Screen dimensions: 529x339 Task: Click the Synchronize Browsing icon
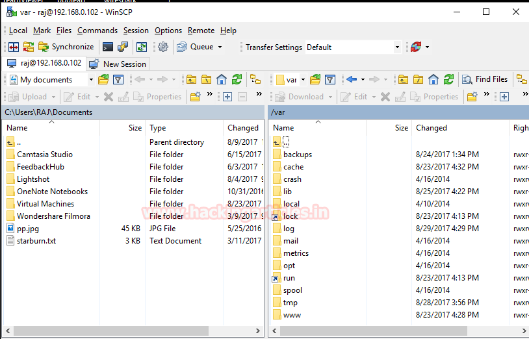(x=29, y=47)
